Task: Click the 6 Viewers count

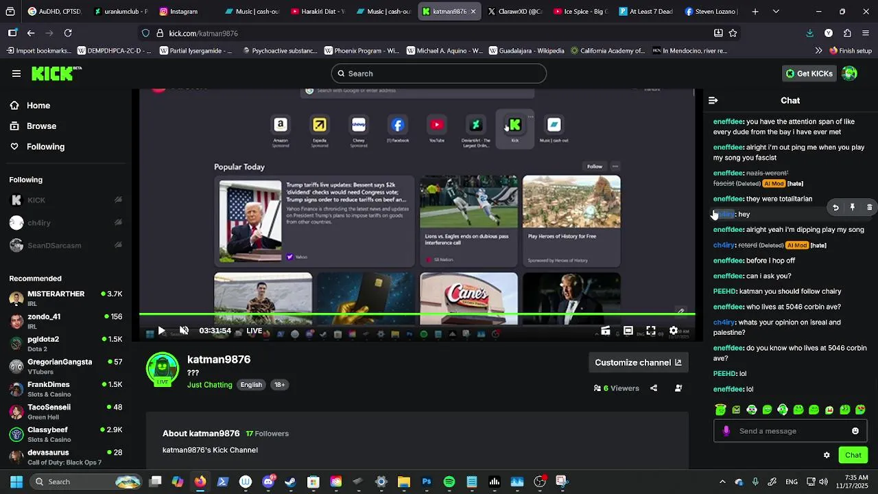Action: pyautogui.click(x=617, y=388)
